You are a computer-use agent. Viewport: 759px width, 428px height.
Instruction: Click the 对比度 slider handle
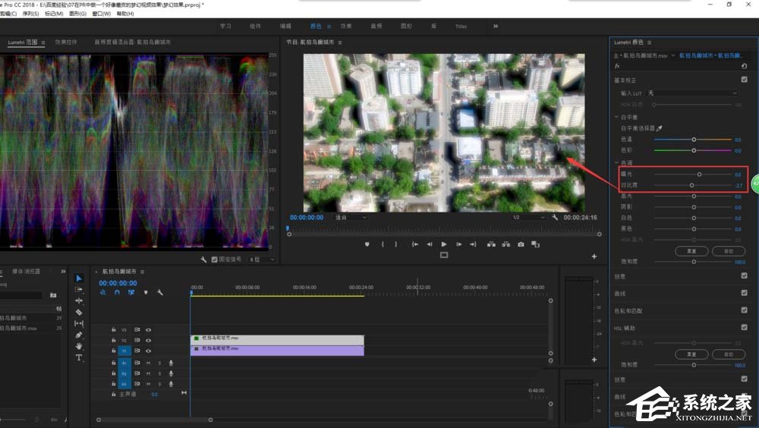[691, 185]
